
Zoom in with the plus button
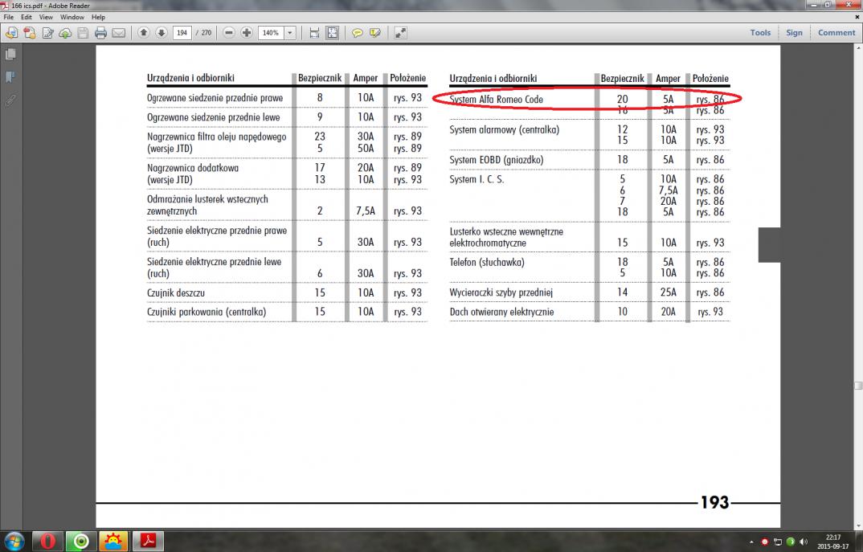coord(247,32)
